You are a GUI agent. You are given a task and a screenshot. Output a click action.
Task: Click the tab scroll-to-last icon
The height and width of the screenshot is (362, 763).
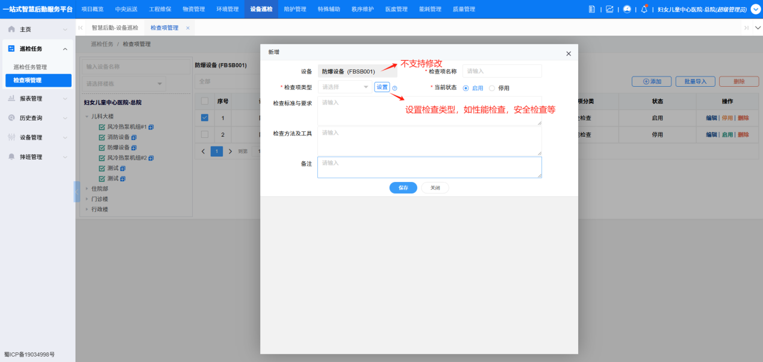pos(746,28)
